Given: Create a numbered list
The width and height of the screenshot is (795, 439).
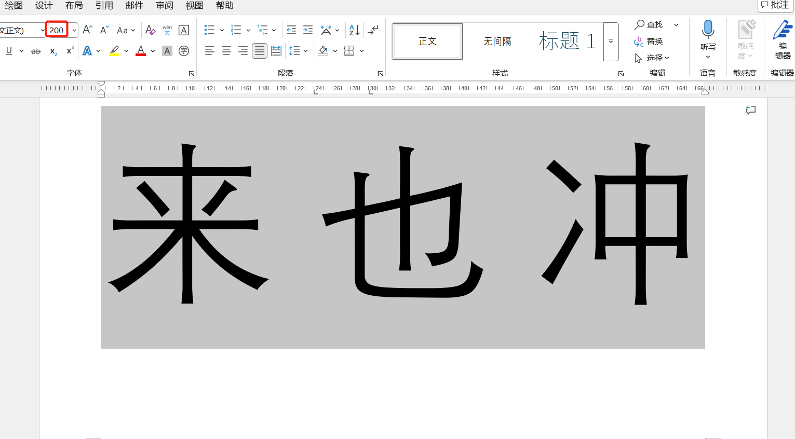Looking at the screenshot, I should [236, 30].
